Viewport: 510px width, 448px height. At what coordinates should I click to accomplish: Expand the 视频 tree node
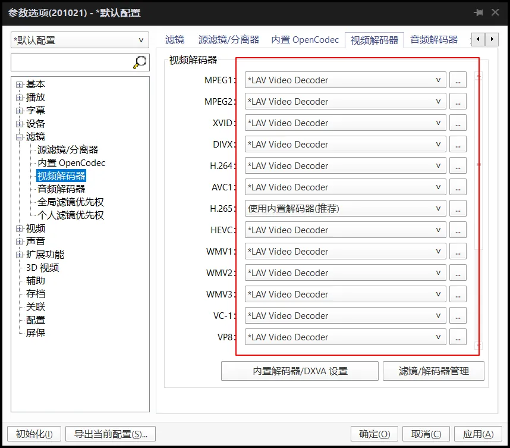[x=20, y=228]
